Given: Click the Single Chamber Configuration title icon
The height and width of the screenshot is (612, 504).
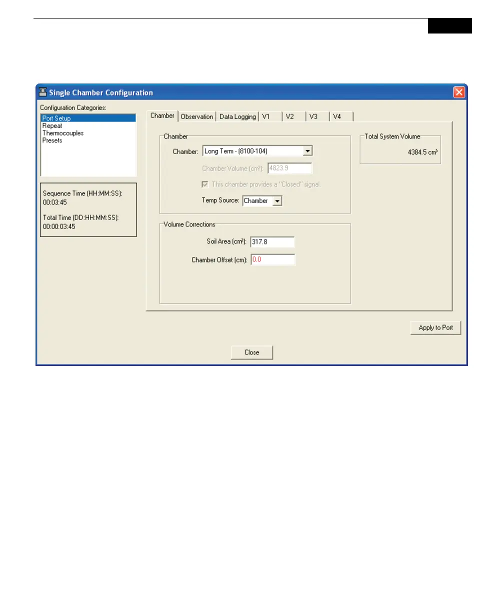Looking at the screenshot, I should tap(43, 92).
